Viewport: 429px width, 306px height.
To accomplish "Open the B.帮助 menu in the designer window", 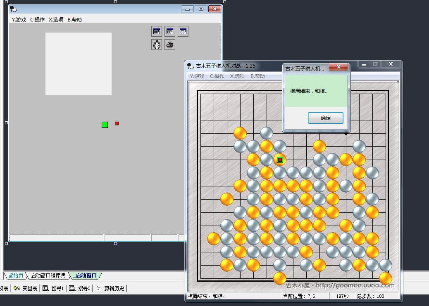I will coord(74,20).
